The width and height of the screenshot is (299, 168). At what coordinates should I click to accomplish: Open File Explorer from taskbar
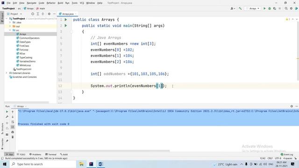click(81, 164)
